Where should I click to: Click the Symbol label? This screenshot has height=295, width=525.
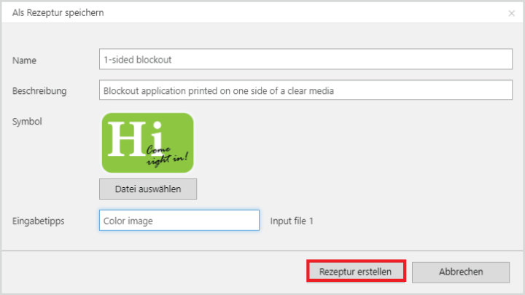pyautogui.click(x=27, y=121)
